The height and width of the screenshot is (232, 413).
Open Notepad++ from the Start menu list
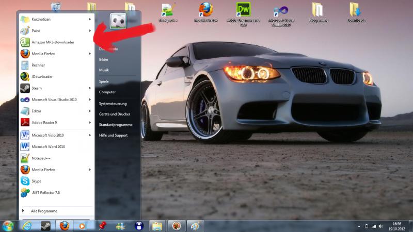pyautogui.click(x=57, y=158)
